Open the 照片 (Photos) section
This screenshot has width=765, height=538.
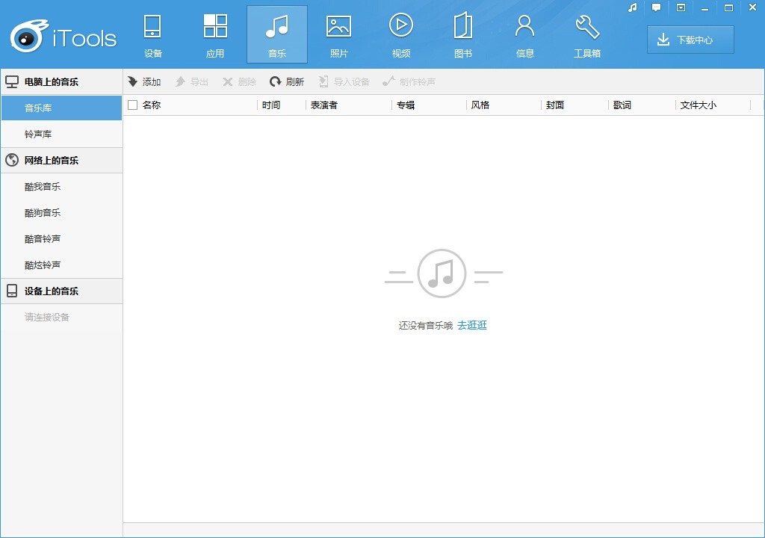[339, 34]
